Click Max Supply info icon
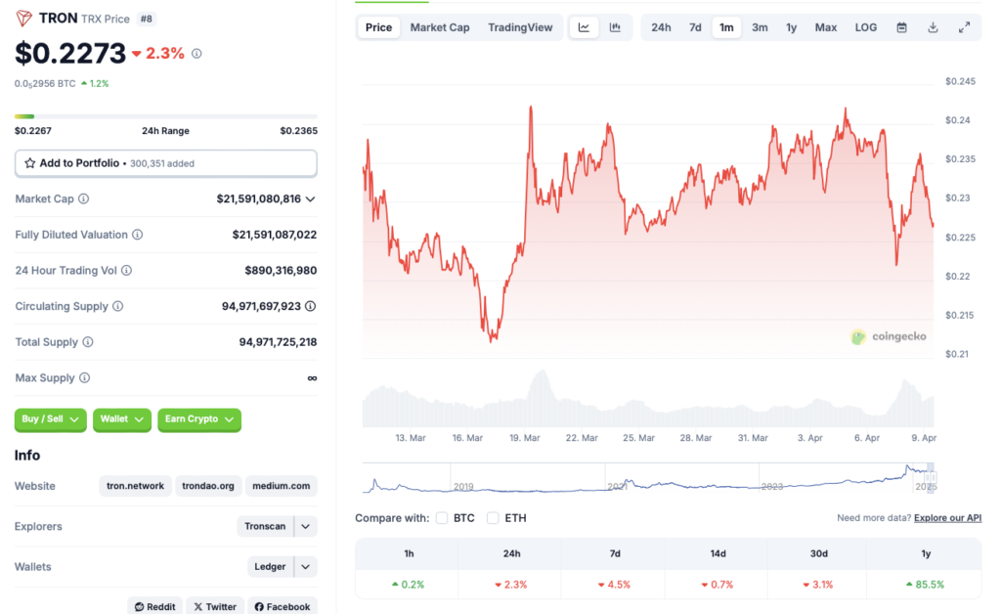The image size is (1001, 614). pos(84,377)
